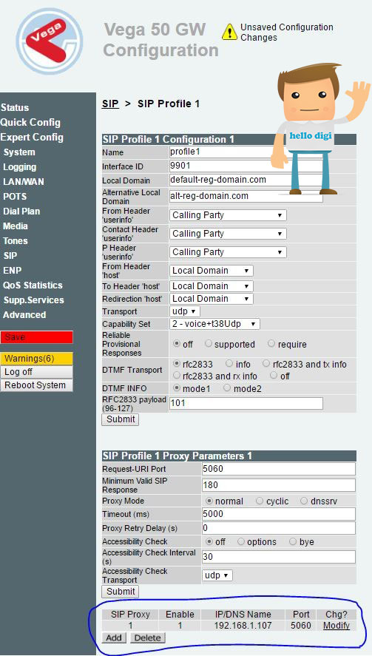
Task: Open SIP in the sidebar
Action: [x=10, y=256]
